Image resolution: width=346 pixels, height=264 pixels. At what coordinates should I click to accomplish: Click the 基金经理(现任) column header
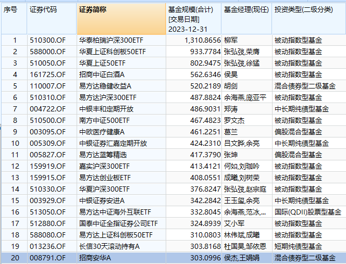246,19
